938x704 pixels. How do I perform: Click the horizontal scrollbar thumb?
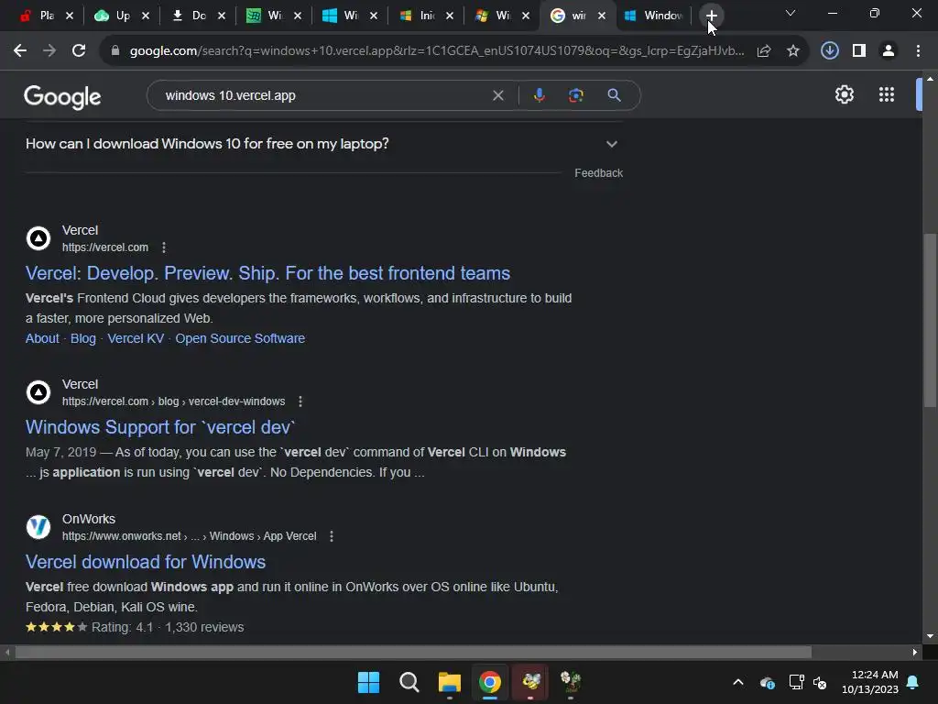[413, 652]
